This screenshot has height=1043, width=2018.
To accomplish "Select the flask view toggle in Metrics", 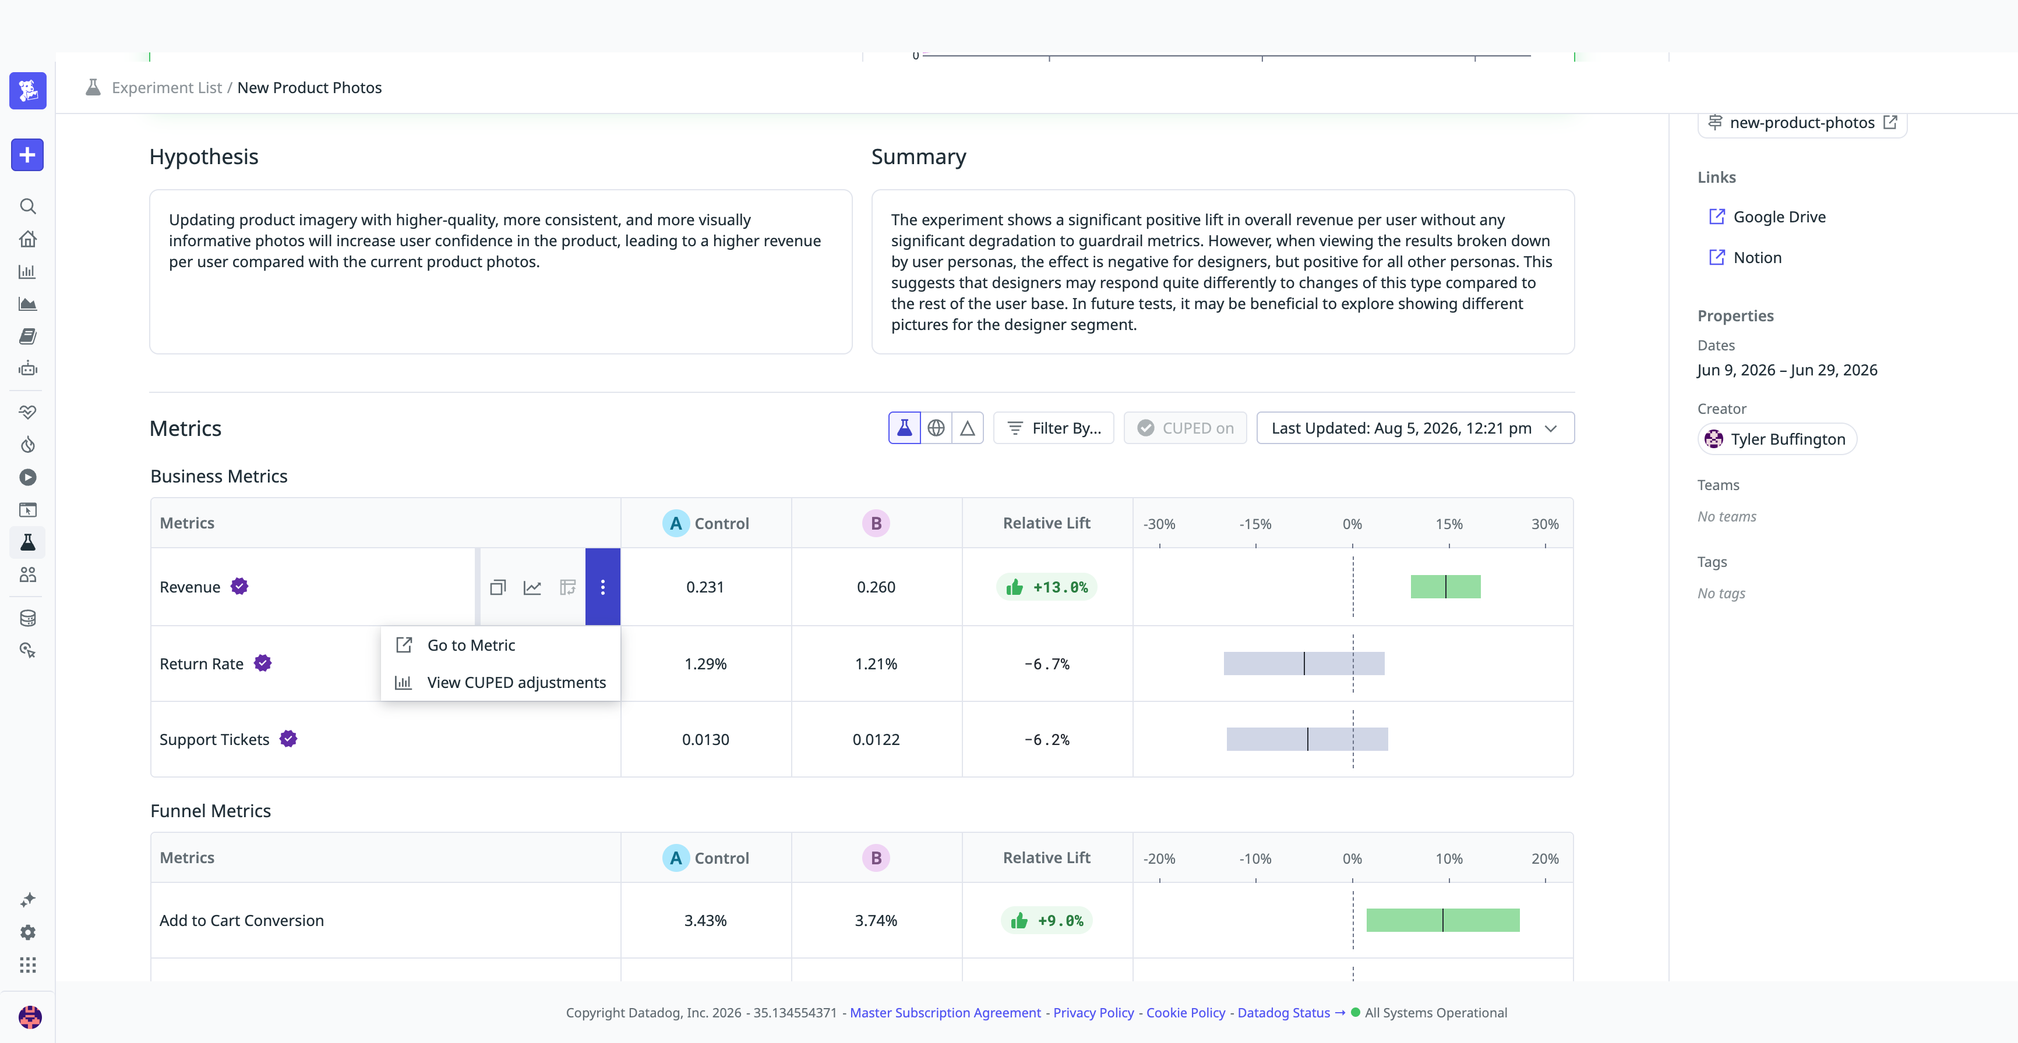I will coord(905,428).
